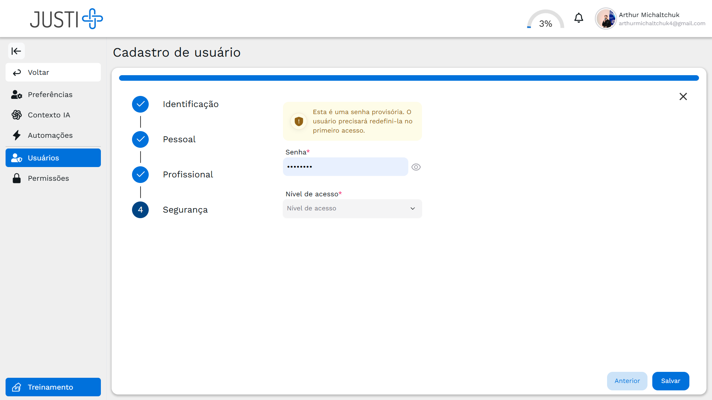
Task: Click into the Senha password field
Action: pos(345,167)
